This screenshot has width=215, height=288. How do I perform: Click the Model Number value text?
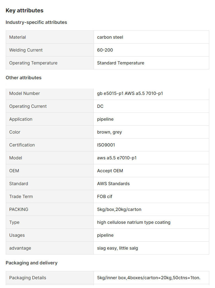tap(130, 93)
